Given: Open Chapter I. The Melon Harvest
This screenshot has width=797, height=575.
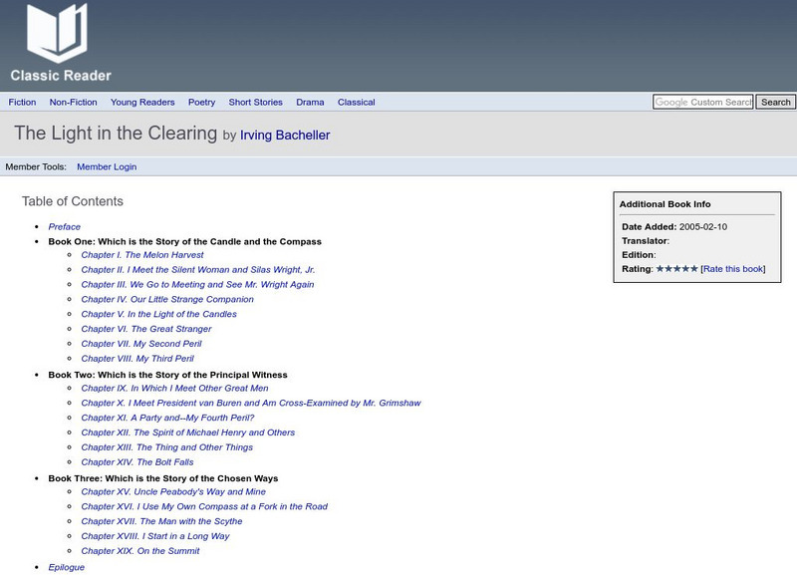Looking at the screenshot, I should [142, 255].
